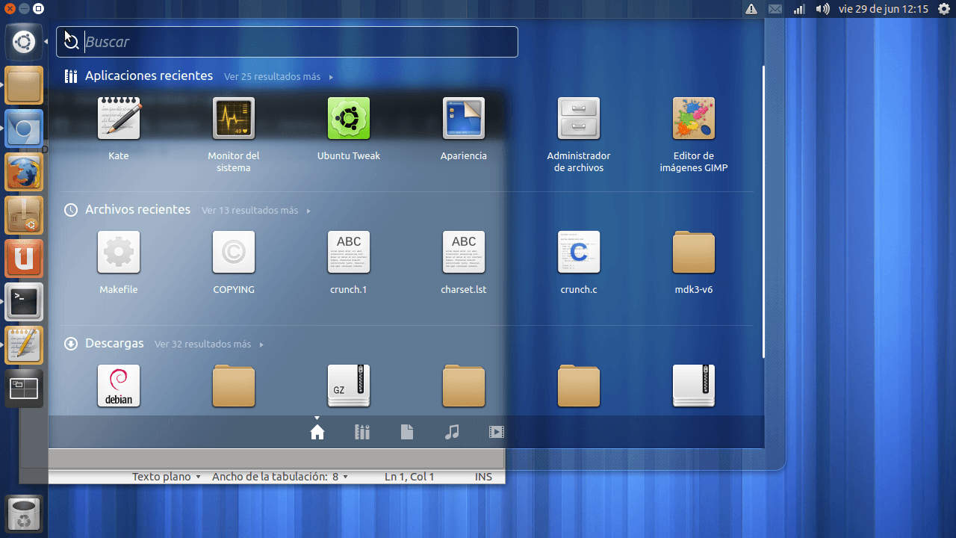Open Ubuntu Software Center from launcher

click(24, 215)
